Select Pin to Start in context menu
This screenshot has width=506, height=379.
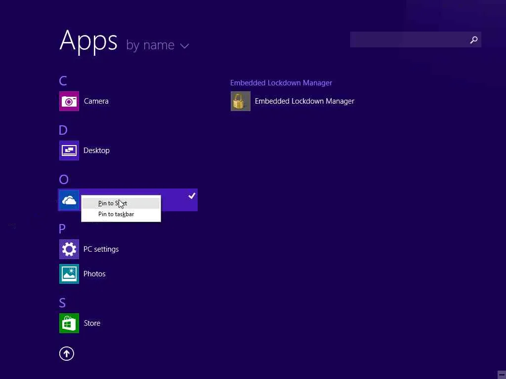point(121,203)
